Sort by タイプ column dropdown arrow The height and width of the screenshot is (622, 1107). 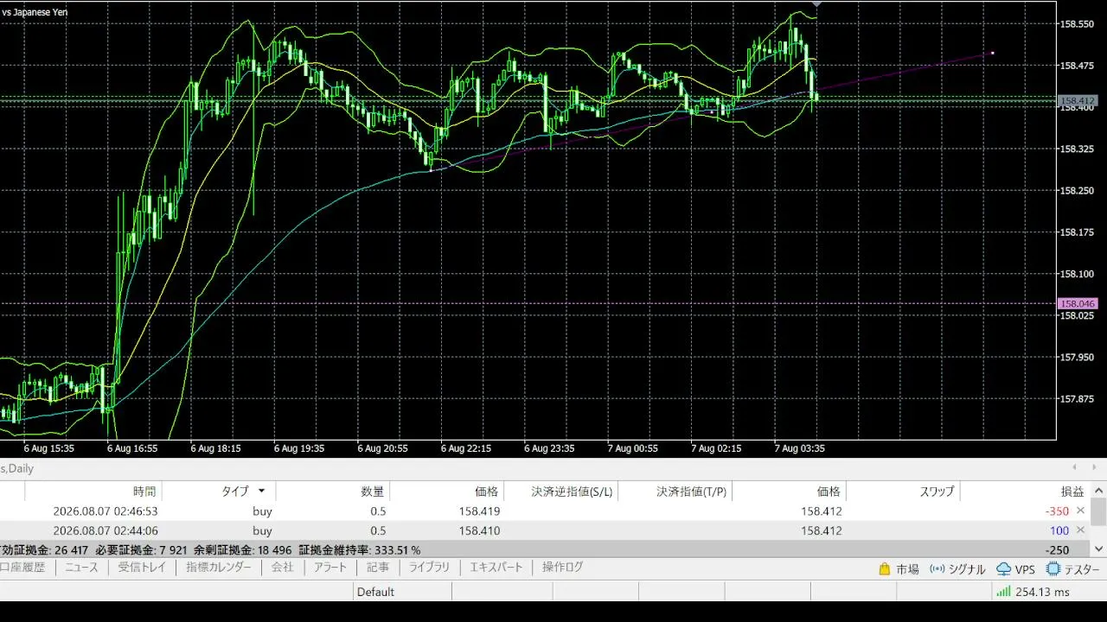click(x=261, y=491)
